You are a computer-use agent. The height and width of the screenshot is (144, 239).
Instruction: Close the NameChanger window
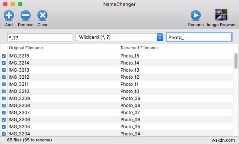(x=5, y=4)
